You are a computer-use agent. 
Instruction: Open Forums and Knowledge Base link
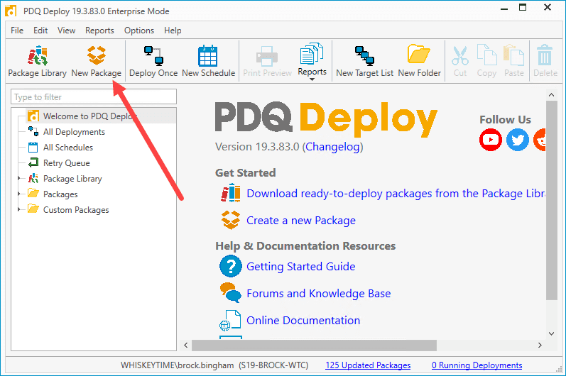tap(318, 294)
